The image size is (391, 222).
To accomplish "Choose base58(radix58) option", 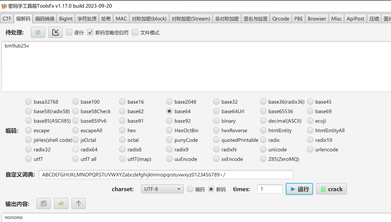I will pos(29,111).
